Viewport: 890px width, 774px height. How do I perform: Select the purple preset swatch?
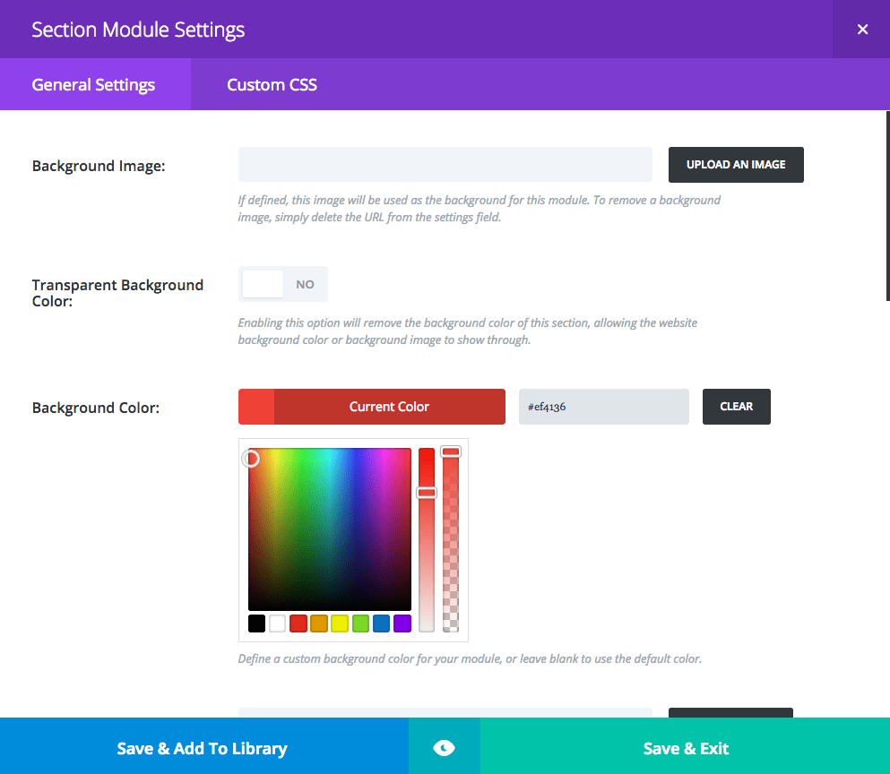click(402, 623)
